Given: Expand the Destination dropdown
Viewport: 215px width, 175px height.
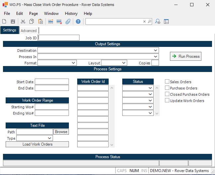Looking at the screenshot, I should tap(155, 51).
